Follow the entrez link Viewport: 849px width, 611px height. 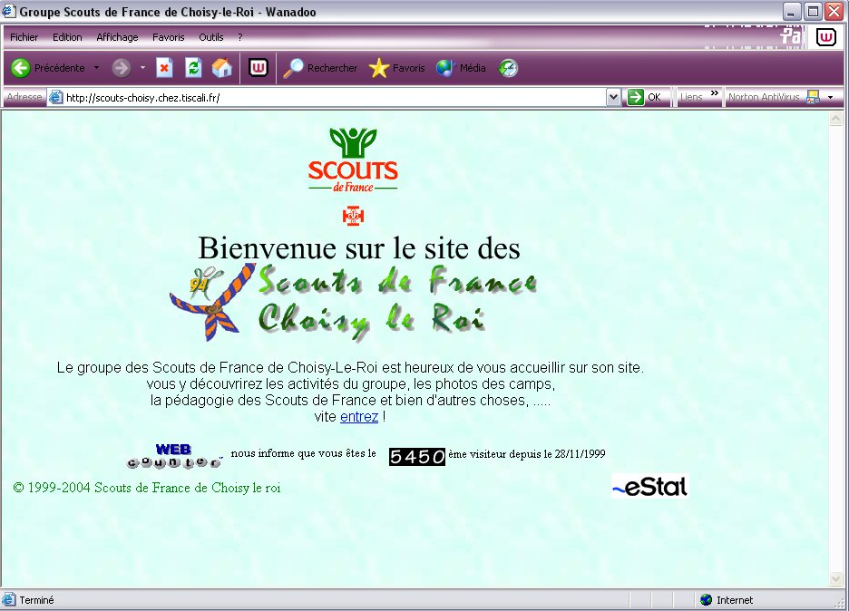359,417
